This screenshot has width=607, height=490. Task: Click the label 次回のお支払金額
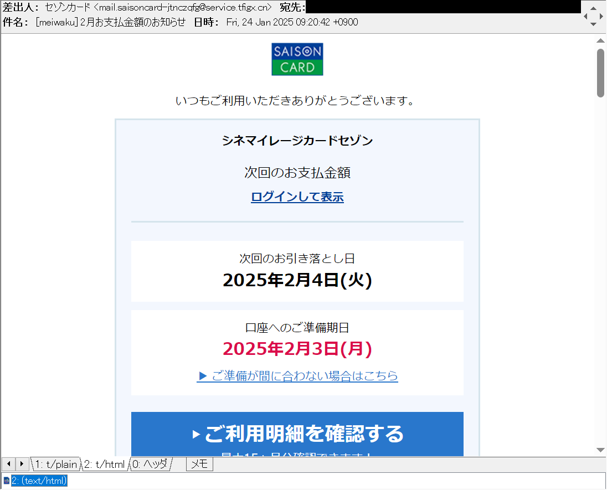click(x=297, y=173)
